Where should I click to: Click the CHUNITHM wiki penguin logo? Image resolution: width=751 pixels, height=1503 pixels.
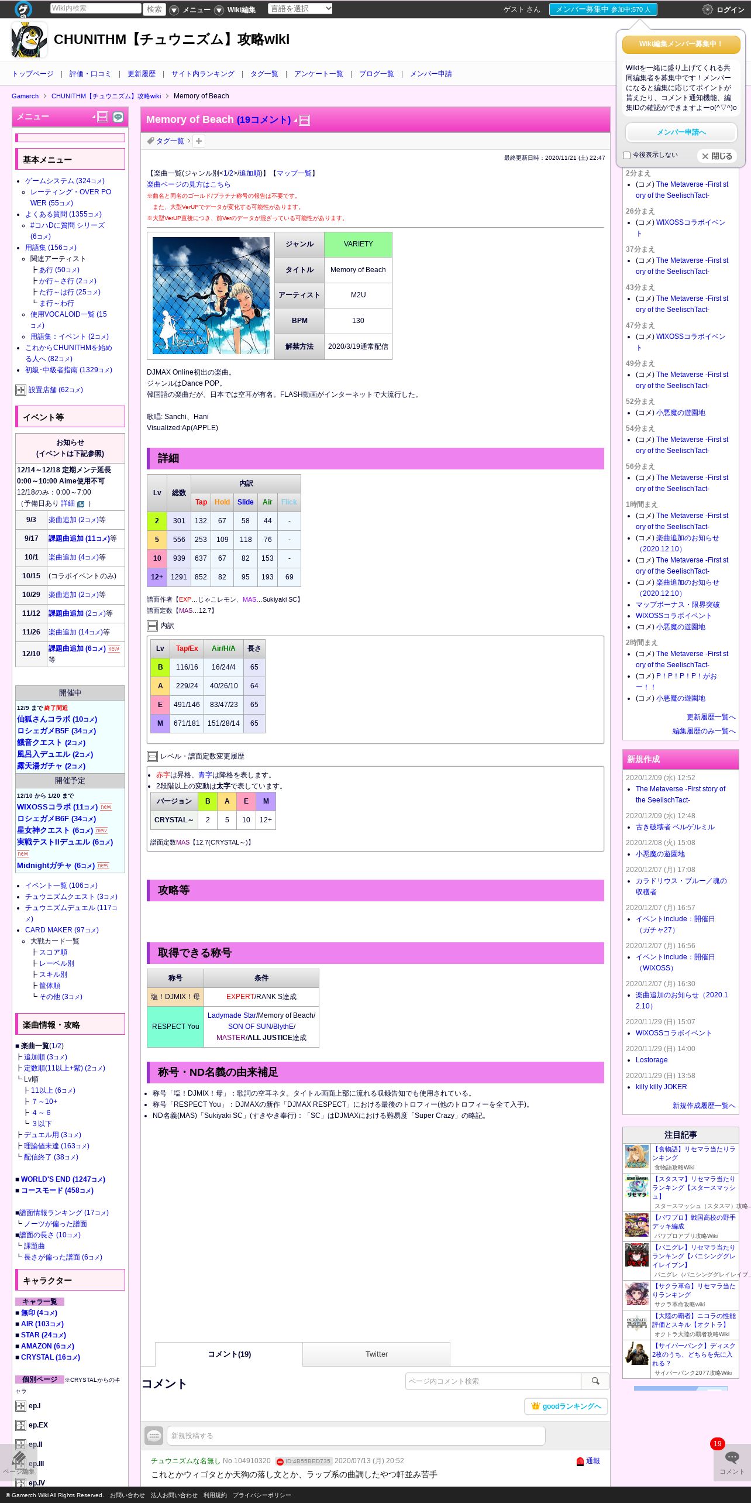click(x=29, y=40)
